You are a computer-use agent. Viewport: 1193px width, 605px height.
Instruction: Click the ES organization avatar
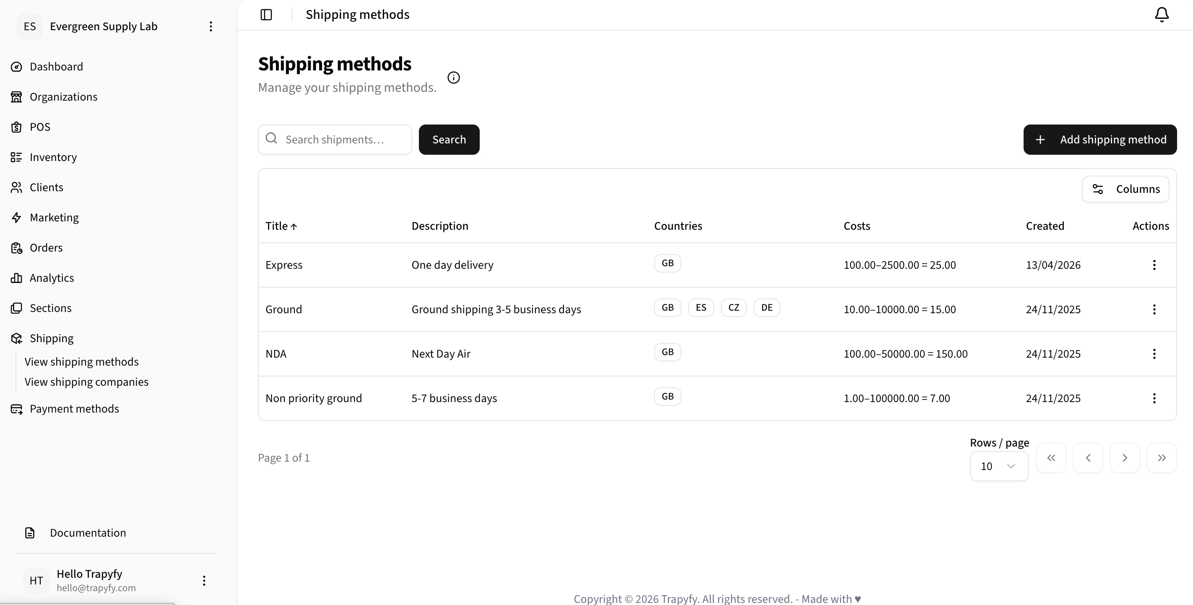[x=30, y=26]
